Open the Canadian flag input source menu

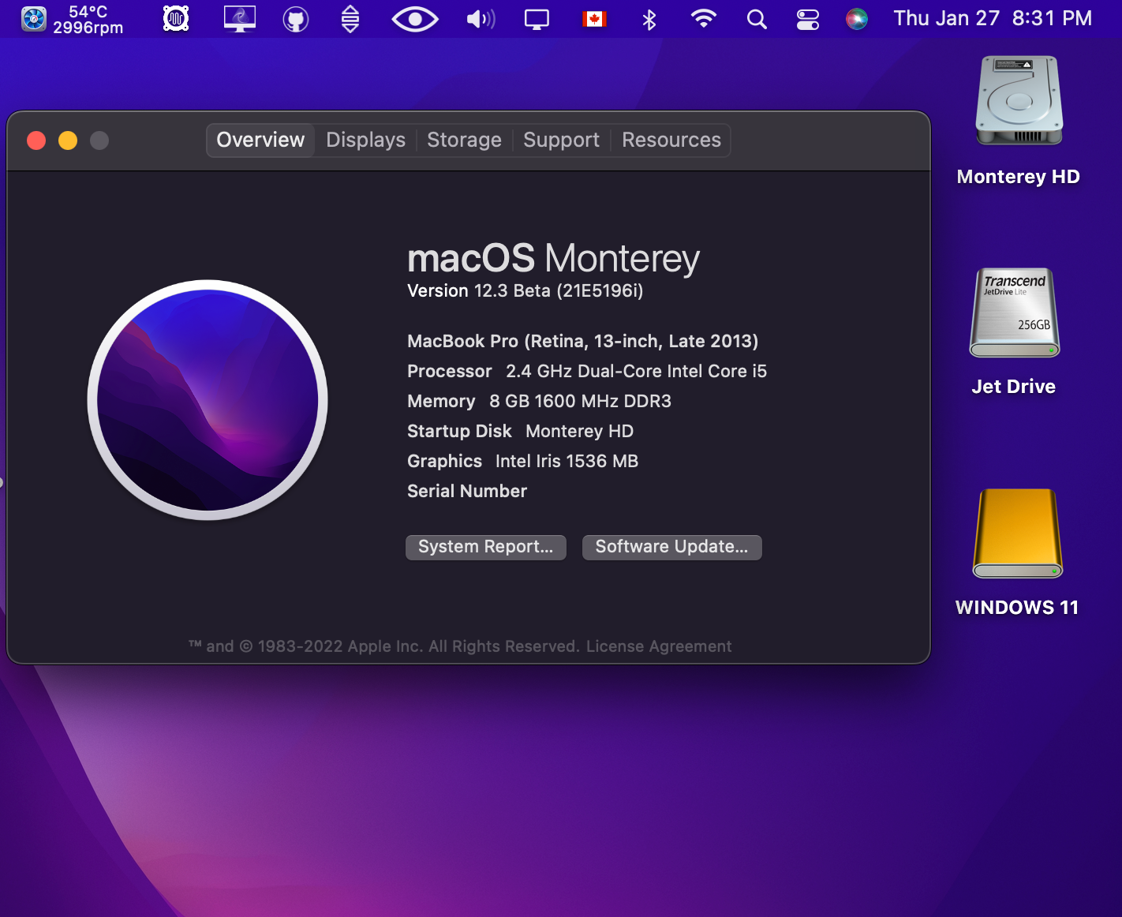click(x=594, y=19)
